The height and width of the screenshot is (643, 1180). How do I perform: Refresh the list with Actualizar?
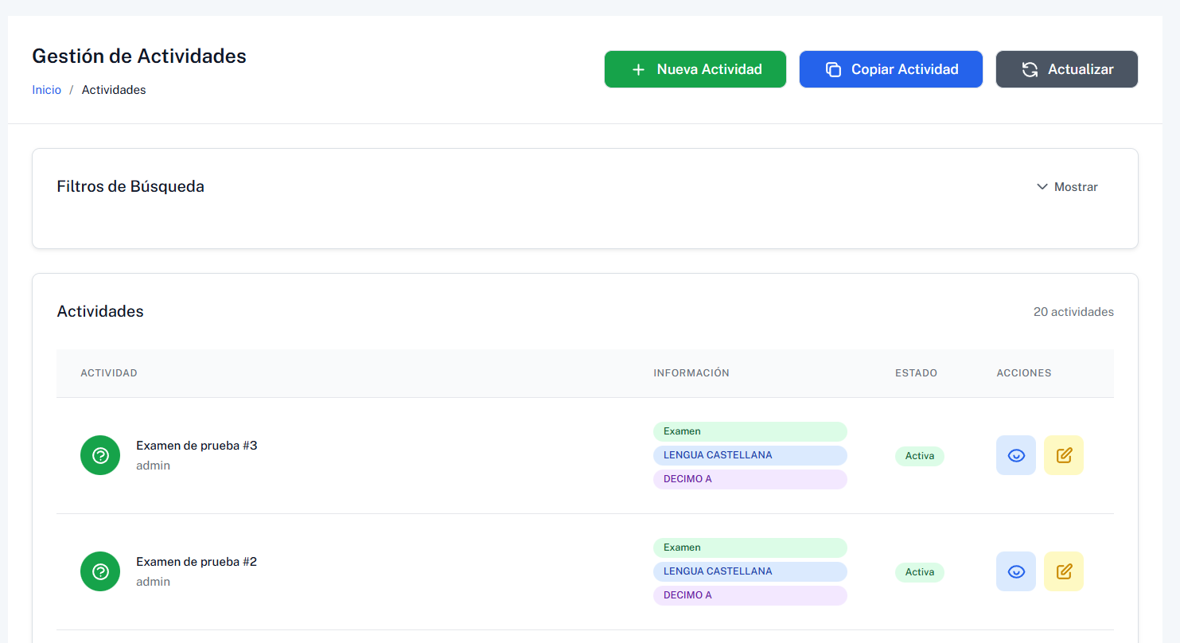[x=1067, y=69]
